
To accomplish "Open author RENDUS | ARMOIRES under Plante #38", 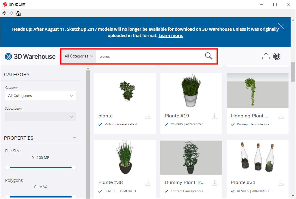I will [122, 191].
